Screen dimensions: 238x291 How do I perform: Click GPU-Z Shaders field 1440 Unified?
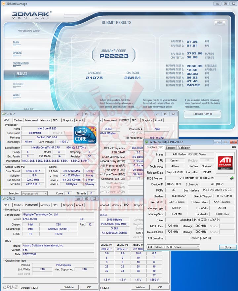[x=179, y=196]
